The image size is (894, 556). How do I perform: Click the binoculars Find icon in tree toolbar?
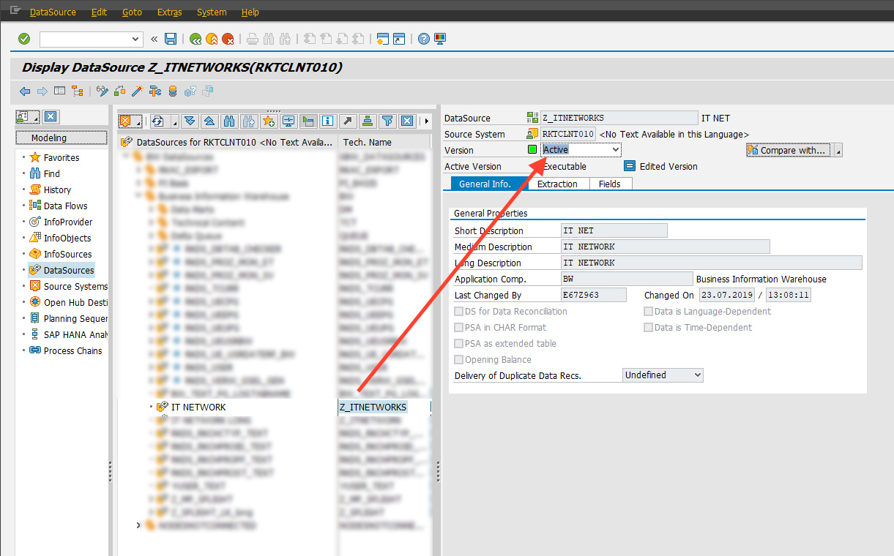click(229, 121)
